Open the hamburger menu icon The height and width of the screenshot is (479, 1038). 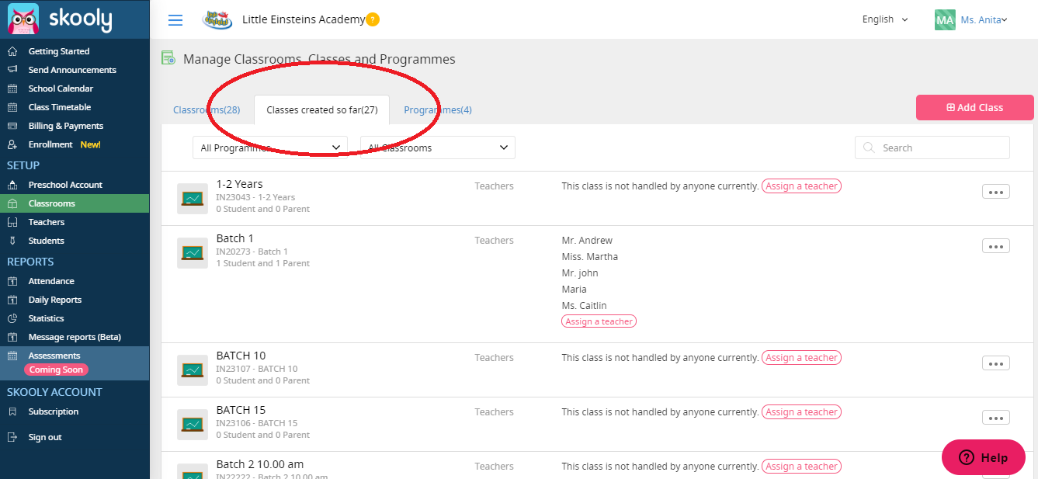[175, 20]
